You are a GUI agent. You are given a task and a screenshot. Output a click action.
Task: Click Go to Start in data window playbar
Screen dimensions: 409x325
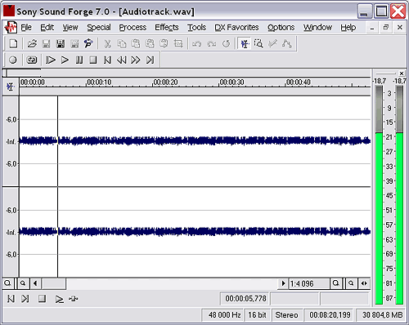(11, 299)
